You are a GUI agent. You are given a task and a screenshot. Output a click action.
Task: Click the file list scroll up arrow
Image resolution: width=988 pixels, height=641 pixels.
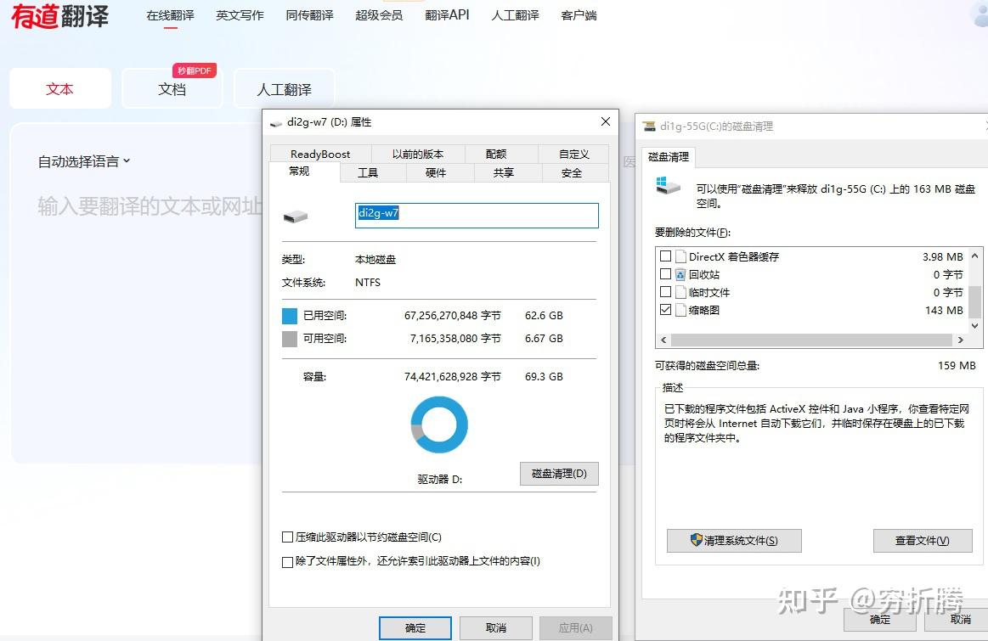(x=974, y=256)
